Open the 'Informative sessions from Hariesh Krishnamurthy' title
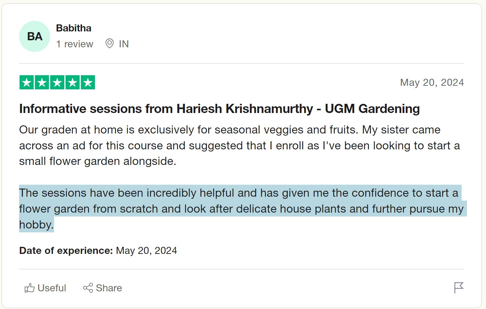The height and width of the screenshot is (309, 486). coord(219,109)
